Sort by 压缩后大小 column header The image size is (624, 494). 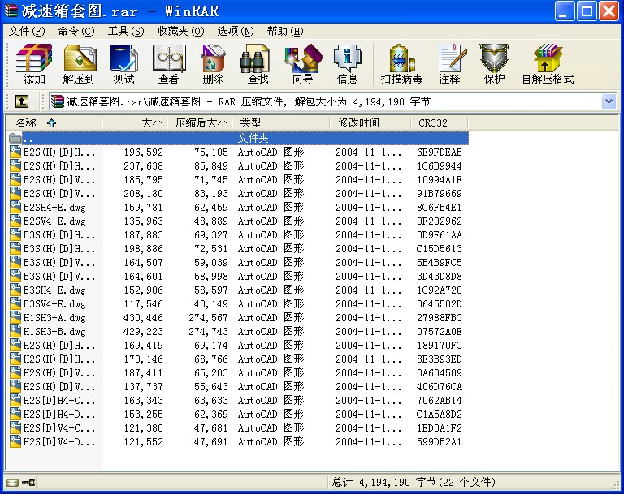pos(200,122)
